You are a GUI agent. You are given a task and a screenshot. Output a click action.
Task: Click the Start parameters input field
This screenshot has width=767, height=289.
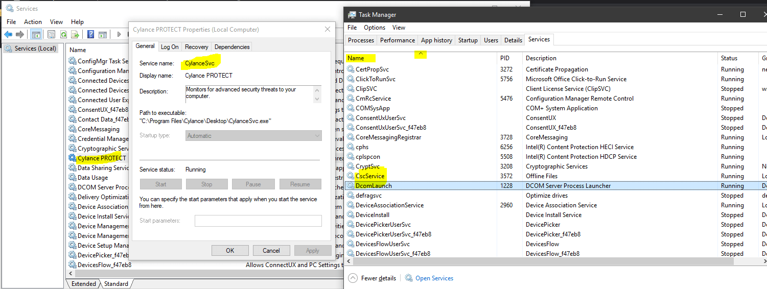258,221
